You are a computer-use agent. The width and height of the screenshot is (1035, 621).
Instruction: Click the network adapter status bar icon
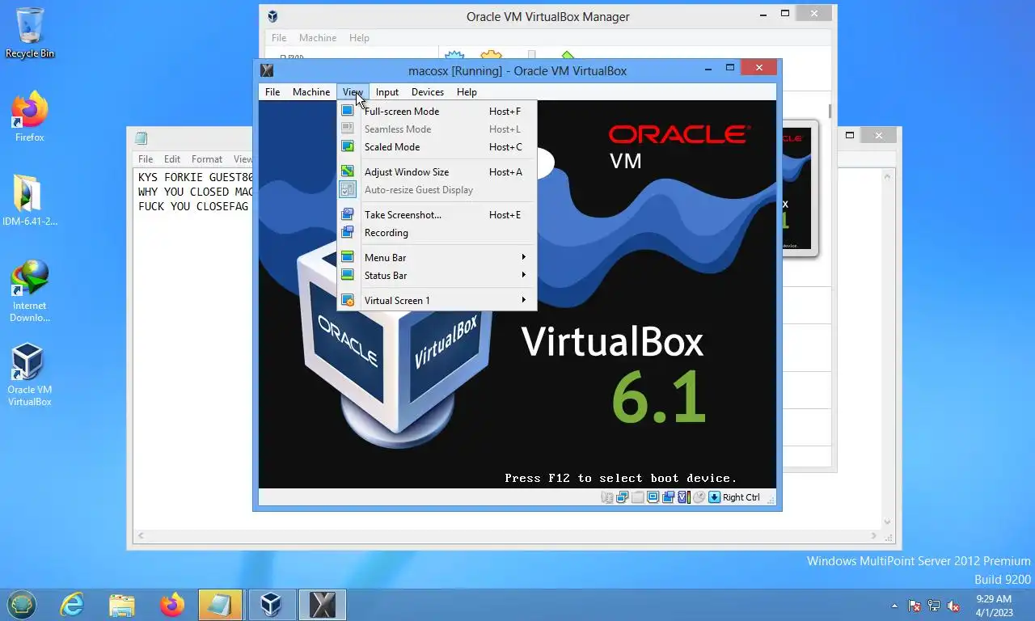[622, 497]
